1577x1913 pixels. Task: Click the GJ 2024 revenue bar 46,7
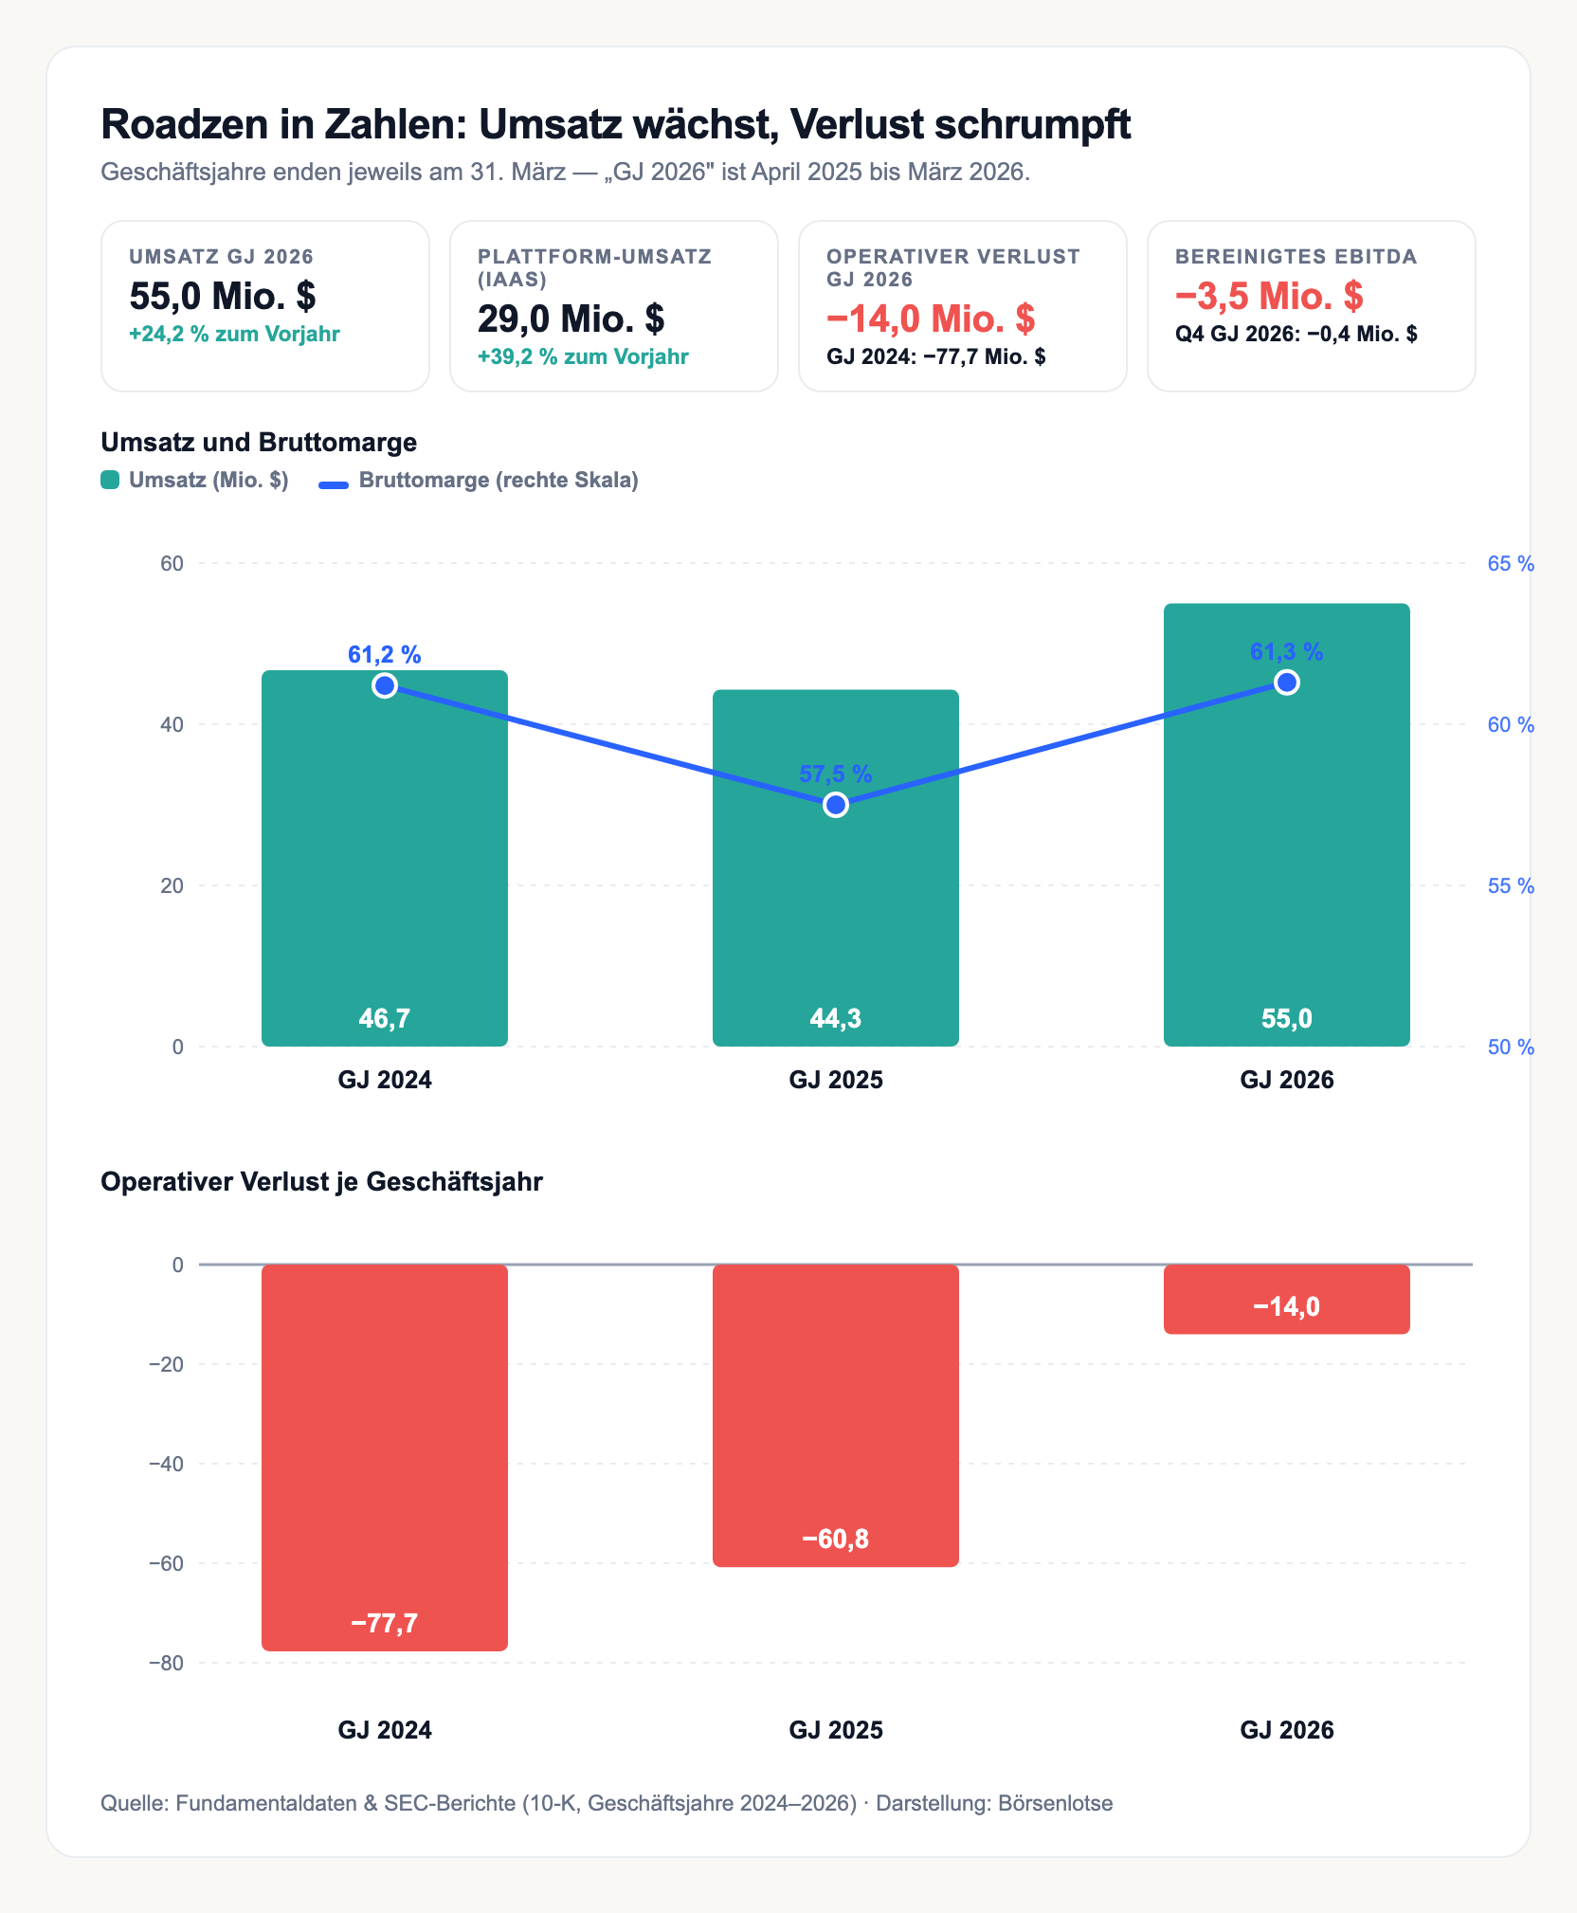click(x=384, y=858)
